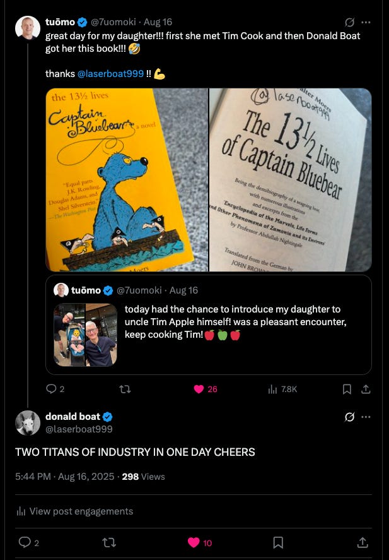Click Grok icon on donald boat's post
This screenshot has height=560, width=389.
[x=349, y=417]
